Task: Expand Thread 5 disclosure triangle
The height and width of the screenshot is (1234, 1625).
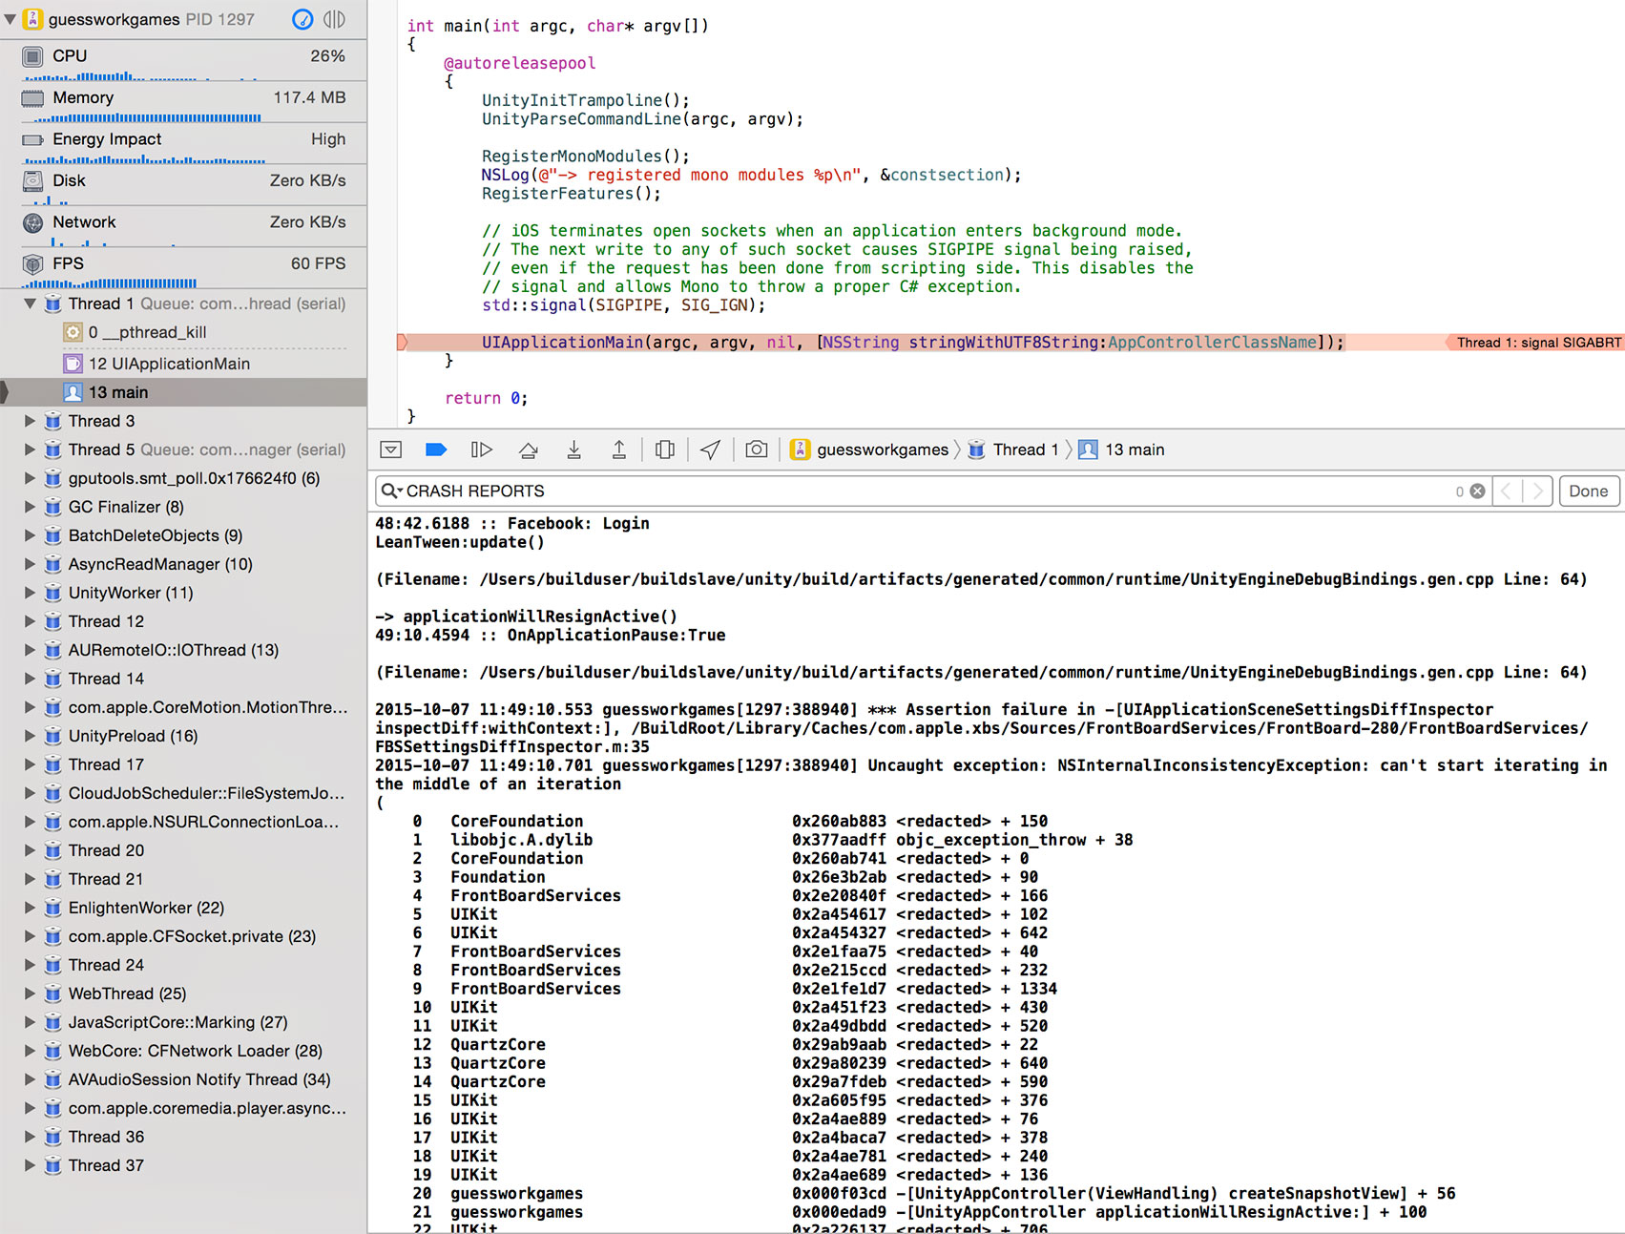Action: pos(30,450)
